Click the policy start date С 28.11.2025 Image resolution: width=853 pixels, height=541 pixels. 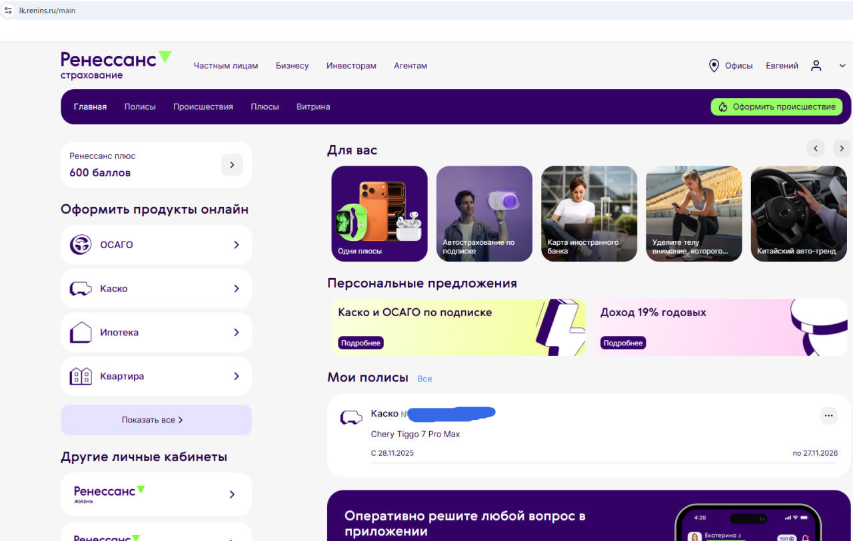[392, 453]
